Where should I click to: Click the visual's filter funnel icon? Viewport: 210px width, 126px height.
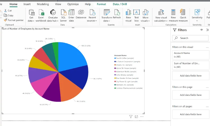click(131, 117)
